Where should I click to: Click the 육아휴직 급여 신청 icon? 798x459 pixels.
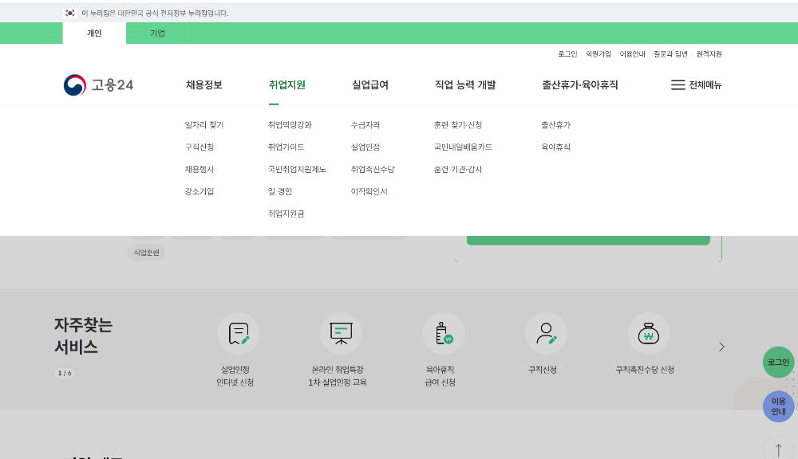tap(444, 333)
